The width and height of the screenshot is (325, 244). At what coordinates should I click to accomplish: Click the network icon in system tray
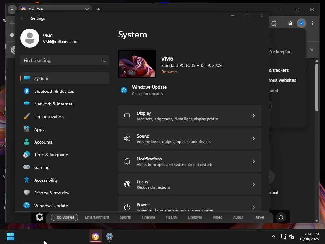tap(283, 236)
